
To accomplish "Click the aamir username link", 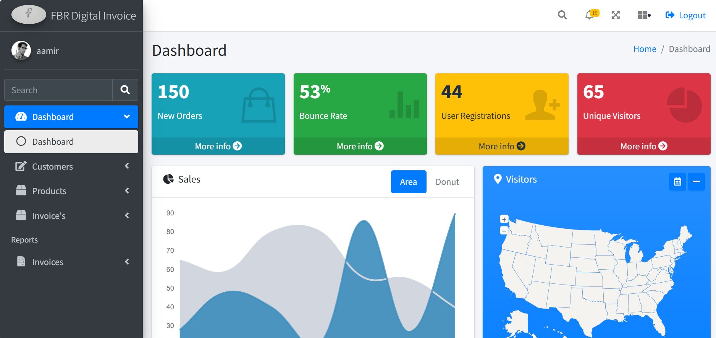I will [47, 51].
